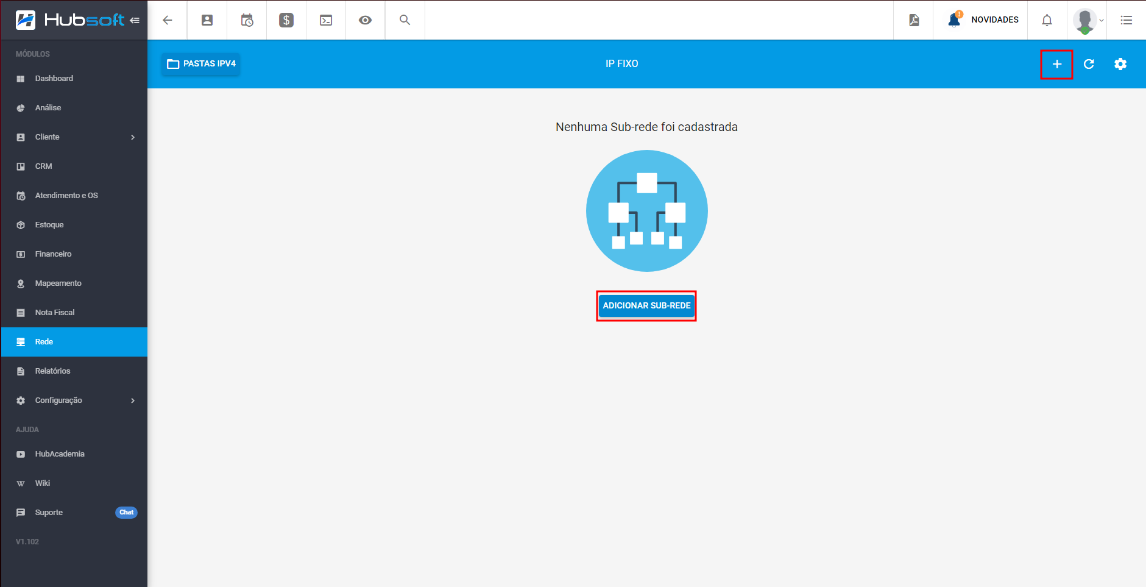The image size is (1146, 587).
Task: Select the Rede module
Action: point(74,342)
